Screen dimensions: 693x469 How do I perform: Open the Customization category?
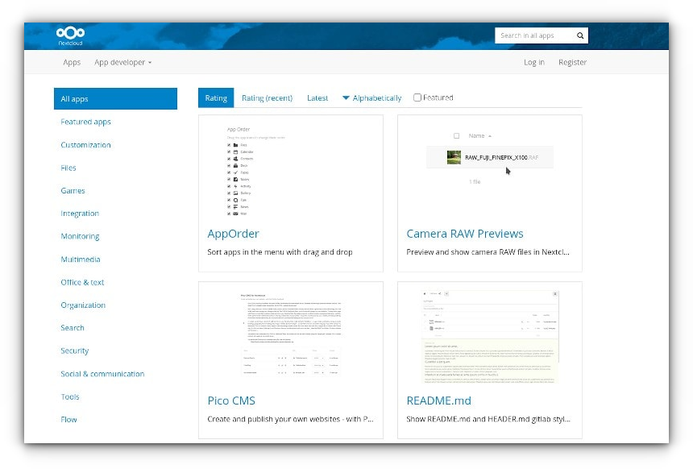tap(85, 145)
